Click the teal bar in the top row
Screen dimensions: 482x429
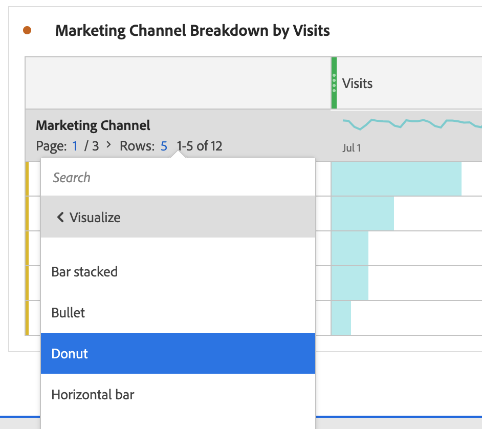click(x=397, y=179)
